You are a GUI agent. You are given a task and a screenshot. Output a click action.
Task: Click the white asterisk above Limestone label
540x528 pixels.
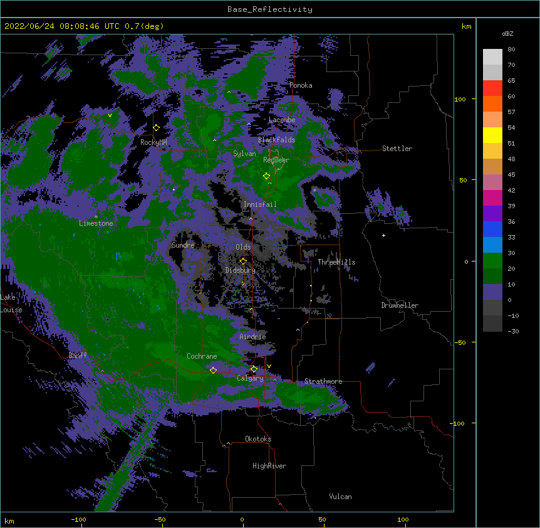pos(96,217)
